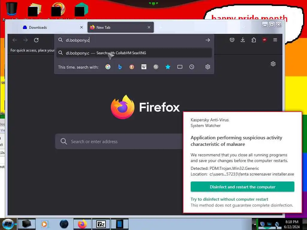Open the Extensions puzzle icon
Viewport: 307px width, 230px height.
point(254,40)
